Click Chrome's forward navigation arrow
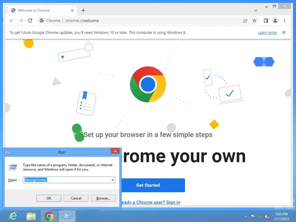Screen dimensions: 296x222 tap(21, 21)
